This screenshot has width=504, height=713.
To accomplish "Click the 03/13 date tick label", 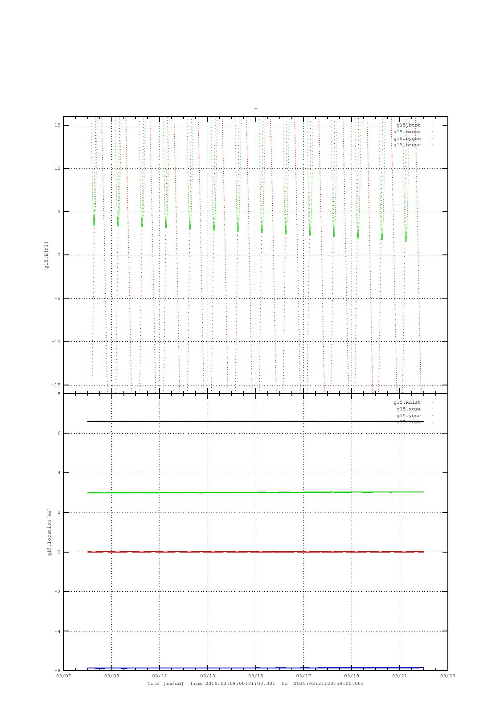I will (x=208, y=676).
